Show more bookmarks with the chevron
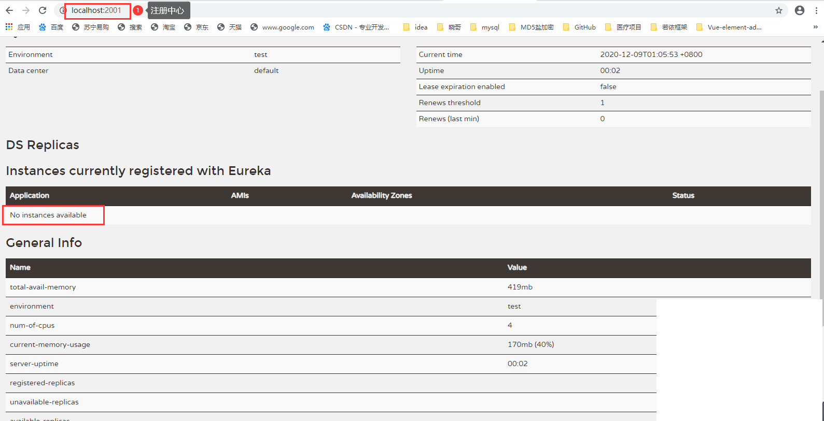Viewport: 824px width, 421px height. (815, 27)
